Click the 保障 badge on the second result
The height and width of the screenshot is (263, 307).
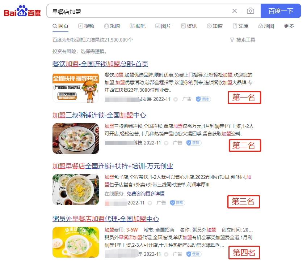[194, 143]
